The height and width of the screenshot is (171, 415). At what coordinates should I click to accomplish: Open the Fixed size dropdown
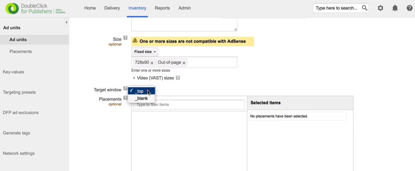pos(145,52)
